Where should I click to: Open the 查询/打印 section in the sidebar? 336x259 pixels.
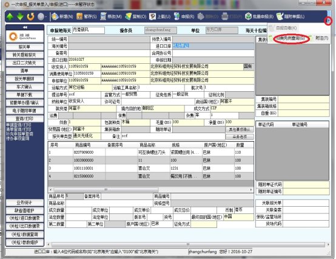(x=25, y=119)
